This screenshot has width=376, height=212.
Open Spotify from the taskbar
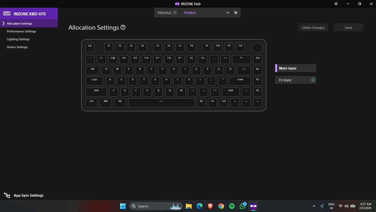232,206
